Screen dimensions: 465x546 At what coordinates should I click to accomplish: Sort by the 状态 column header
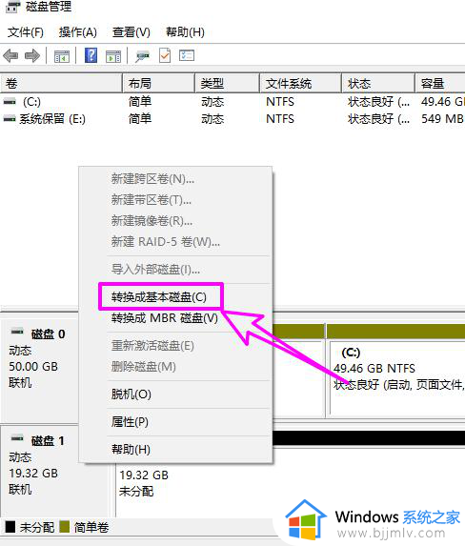(378, 83)
